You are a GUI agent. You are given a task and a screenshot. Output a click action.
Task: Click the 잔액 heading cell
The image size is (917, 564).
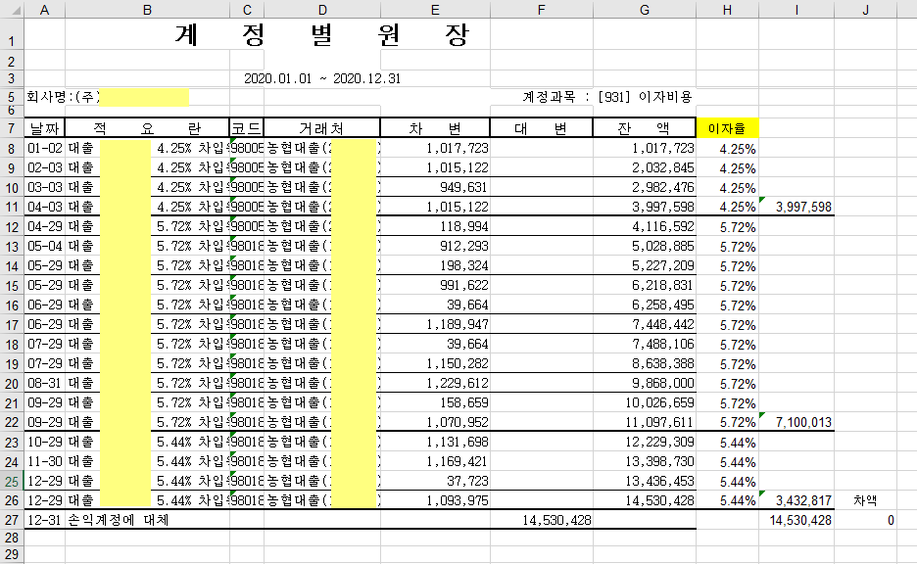[645, 128]
